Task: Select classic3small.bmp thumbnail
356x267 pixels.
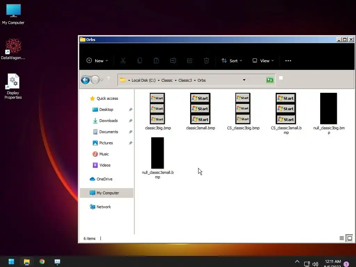Action: click(200, 108)
